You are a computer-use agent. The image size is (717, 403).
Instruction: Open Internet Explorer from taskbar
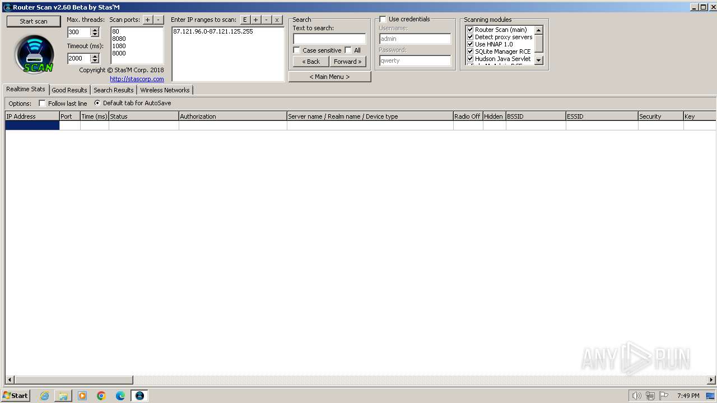coord(44,396)
